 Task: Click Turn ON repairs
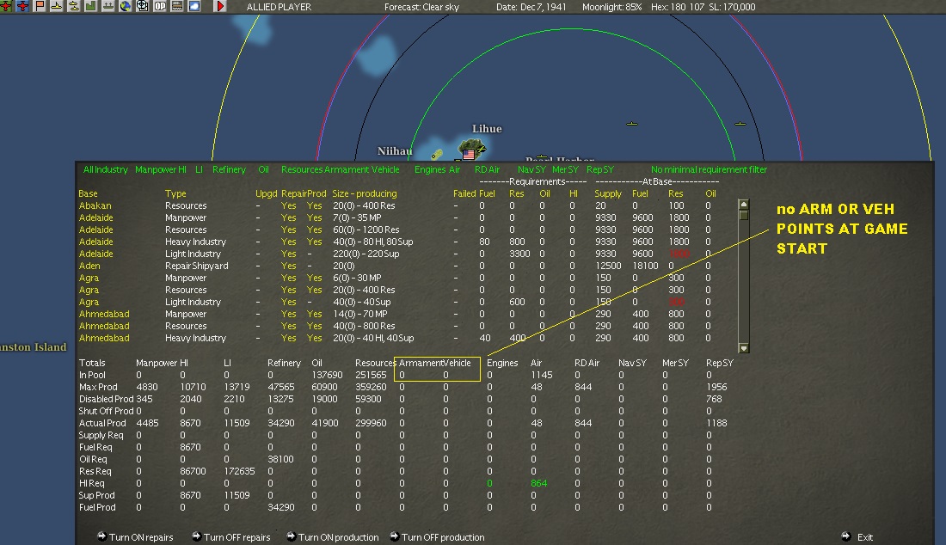pyautogui.click(x=141, y=537)
